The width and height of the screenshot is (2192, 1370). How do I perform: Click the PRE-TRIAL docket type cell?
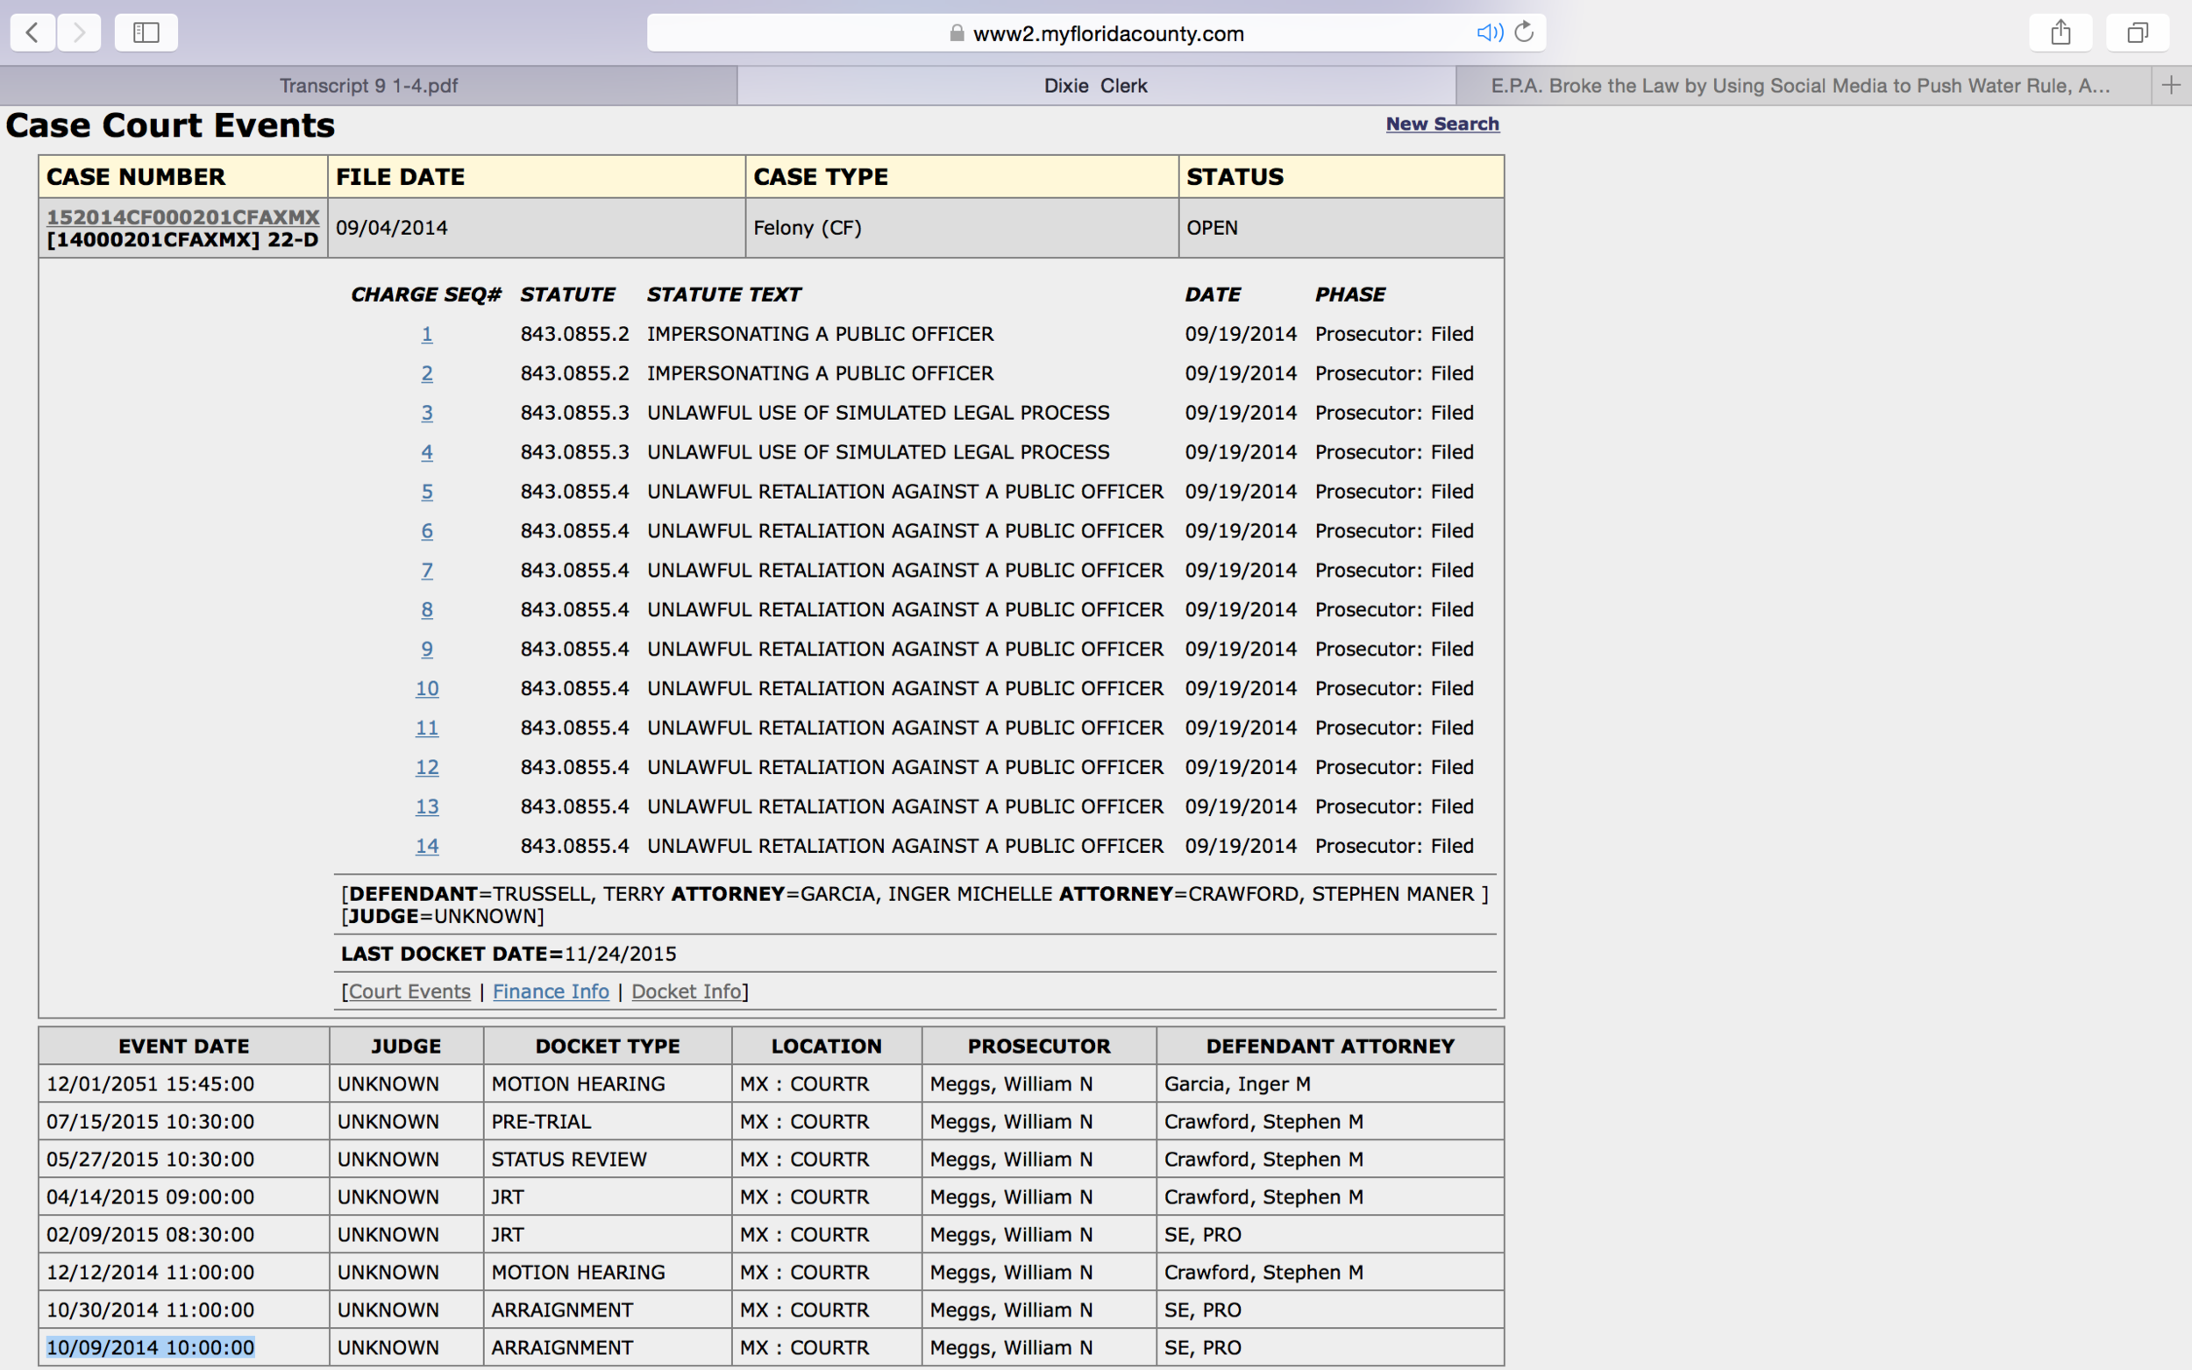coord(607,1122)
